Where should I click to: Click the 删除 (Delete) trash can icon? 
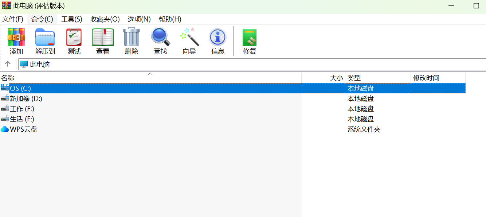tap(132, 37)
